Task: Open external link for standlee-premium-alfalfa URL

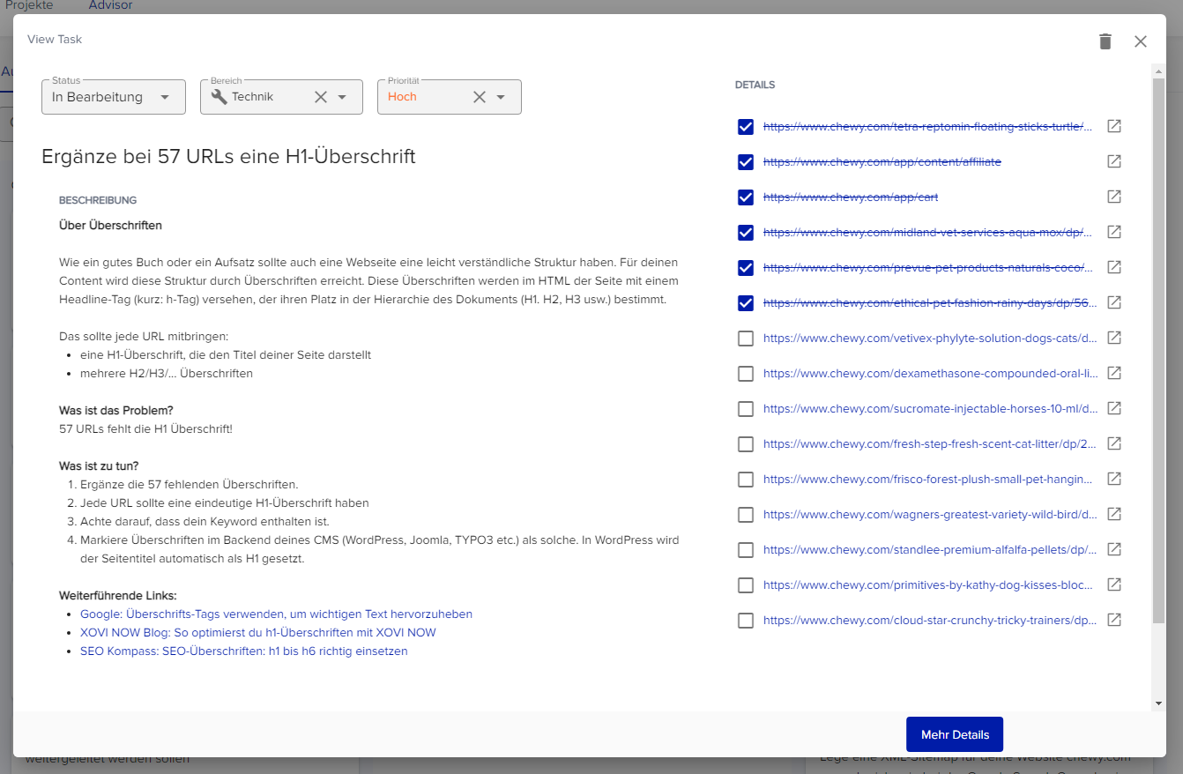Action: 1114,549
